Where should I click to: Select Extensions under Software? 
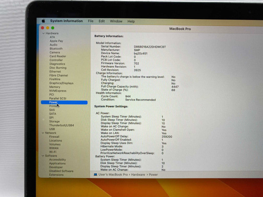pos(56,175)
